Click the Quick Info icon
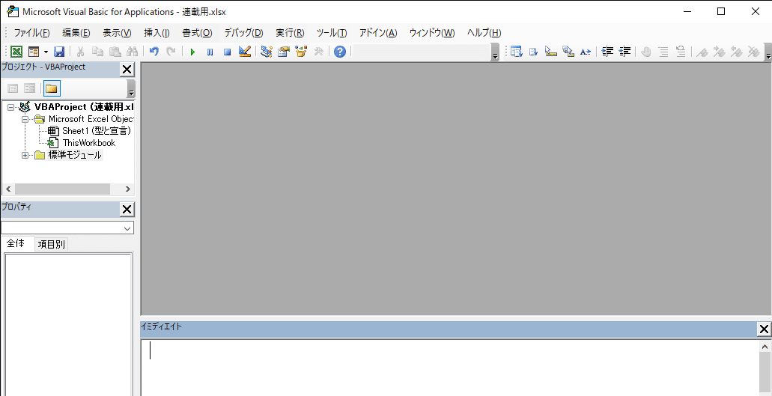772x396 pixels. pos(550,52)
